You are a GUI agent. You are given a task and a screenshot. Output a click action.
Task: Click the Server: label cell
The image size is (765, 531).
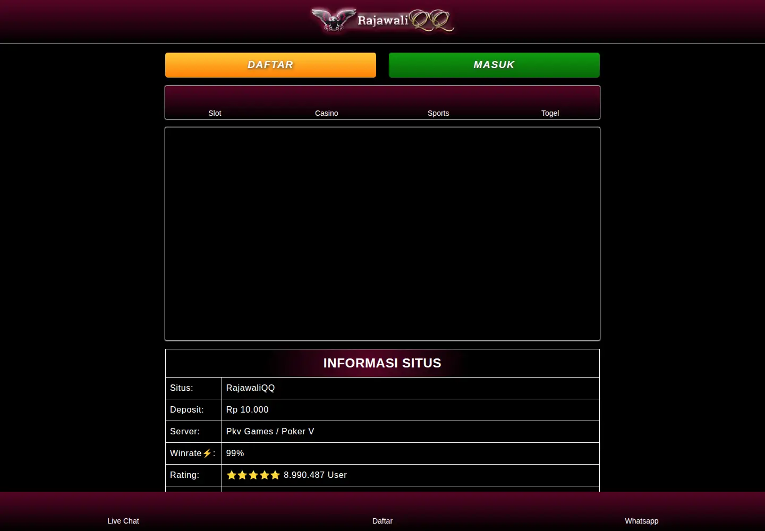click(x=193, y=432)
